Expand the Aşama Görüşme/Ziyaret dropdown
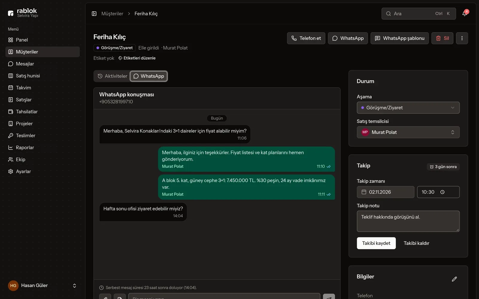Image resolution: width=479 pixels, height=299 pixels. [408, 108]
